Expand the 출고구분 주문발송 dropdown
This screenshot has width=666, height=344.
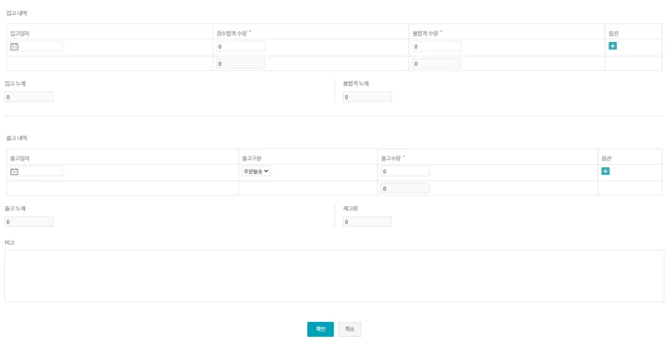[256, 171]
